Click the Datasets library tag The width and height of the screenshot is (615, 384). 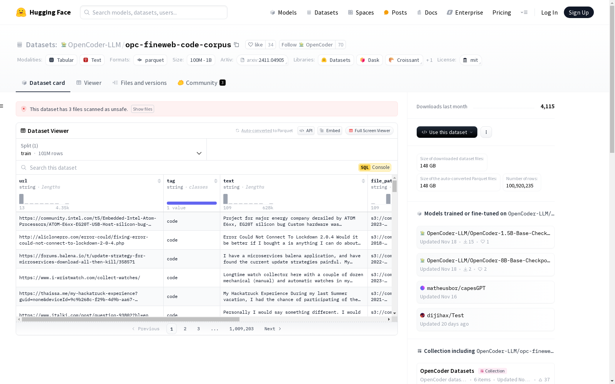pos(336,60)
